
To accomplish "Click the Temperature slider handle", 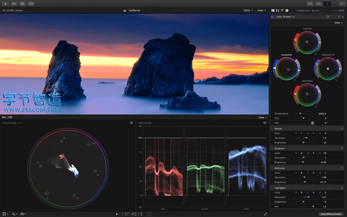I will (x=300, y=114).
